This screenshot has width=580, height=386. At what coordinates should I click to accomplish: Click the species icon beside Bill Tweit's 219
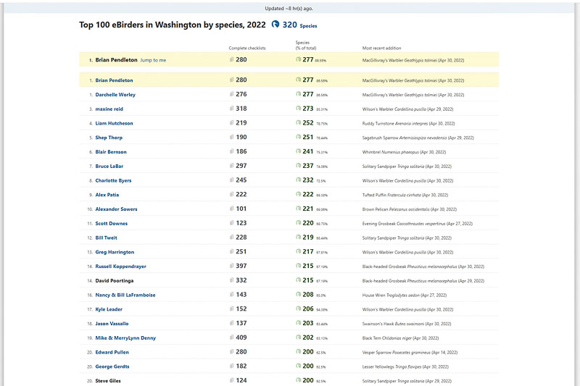tap(298, 238)
